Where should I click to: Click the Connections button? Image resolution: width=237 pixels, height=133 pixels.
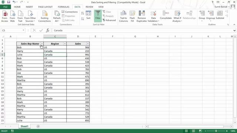tap(70, 12)
